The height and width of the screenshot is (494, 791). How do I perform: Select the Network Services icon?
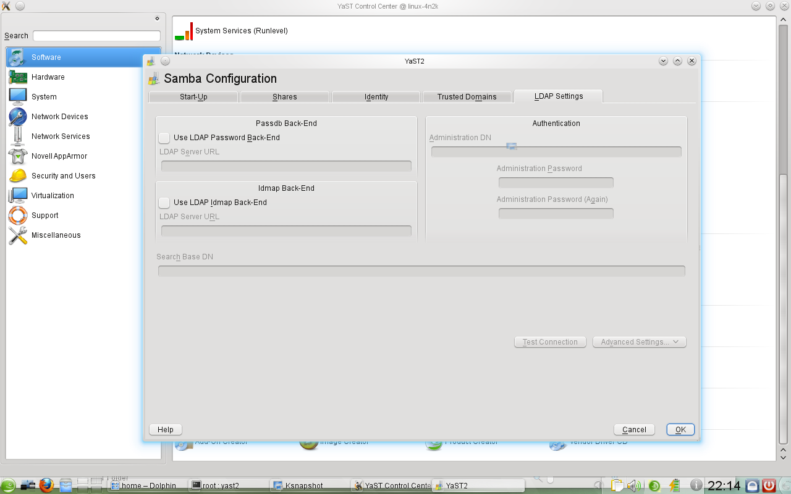(x=17, y=136)
